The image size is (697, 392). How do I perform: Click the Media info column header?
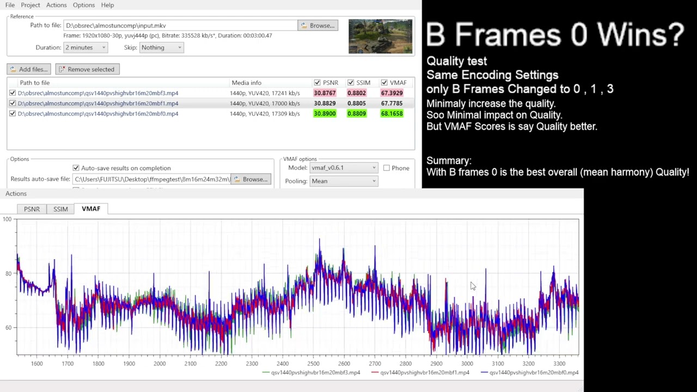247,83
